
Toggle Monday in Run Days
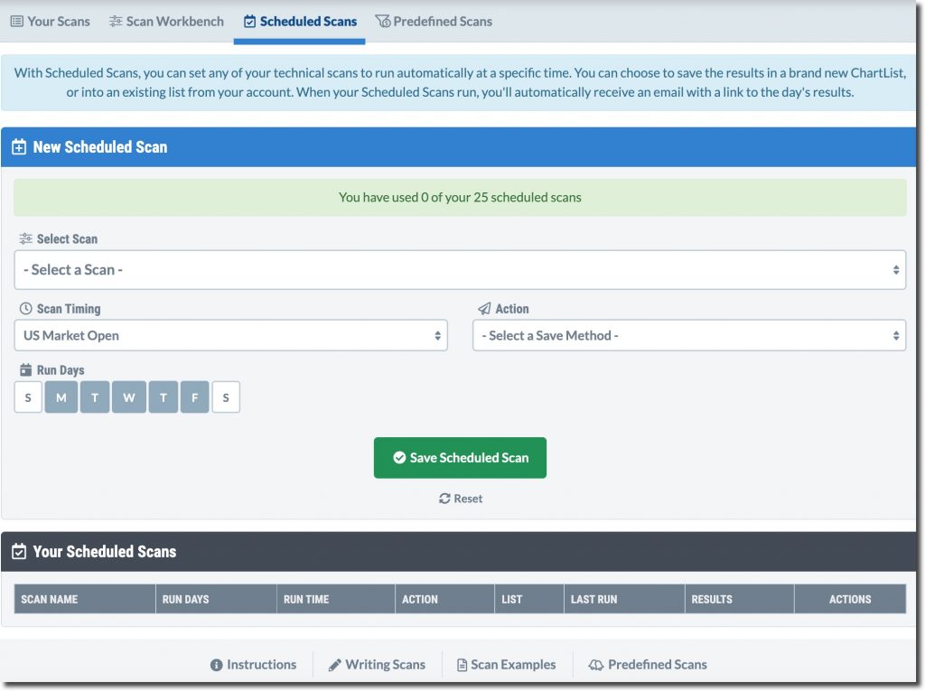(61, 397)
